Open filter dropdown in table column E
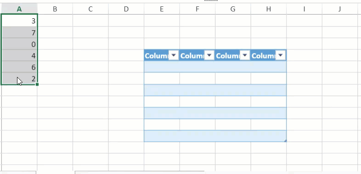The image size is (361, 174). [x=174, y=55]
